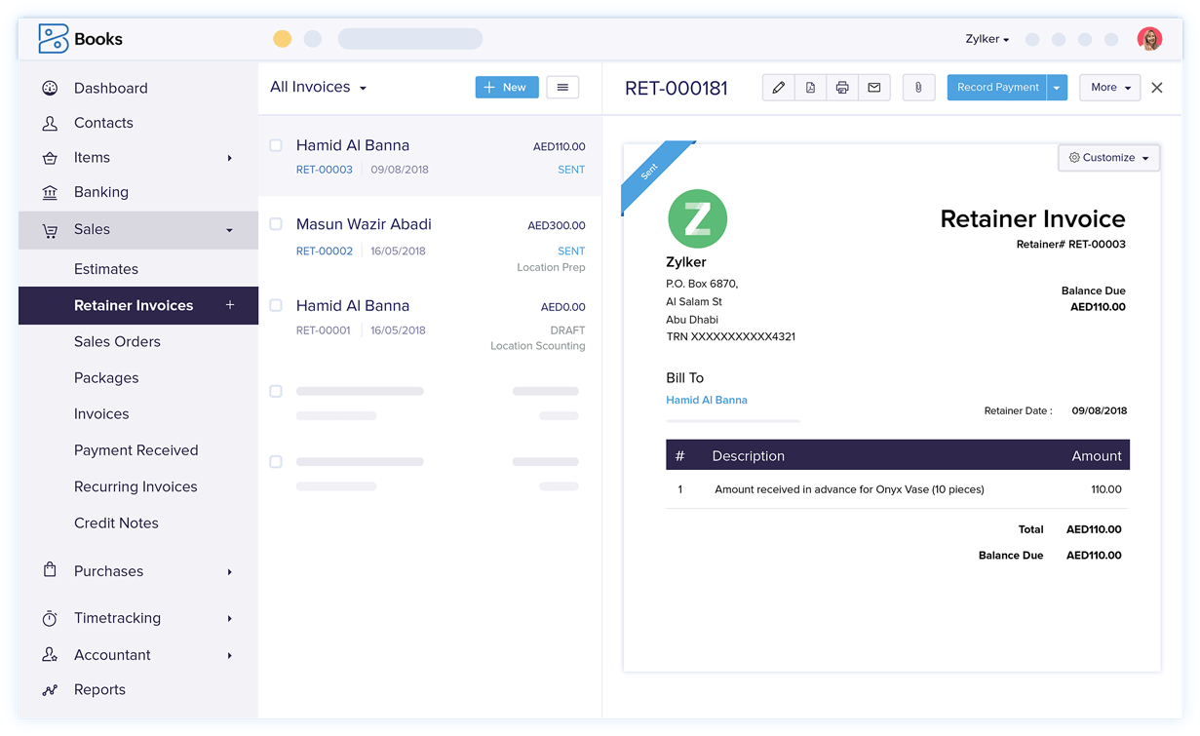Select checkbox for RET-00003 Hamid Al Banna
Image resolution: width=1200 pixels, height=736 pixels.
click(x=276, y=145)
